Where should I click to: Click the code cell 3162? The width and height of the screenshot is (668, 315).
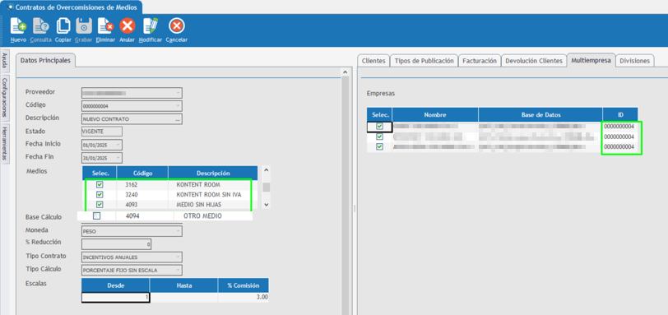click(x=142, y=185)
